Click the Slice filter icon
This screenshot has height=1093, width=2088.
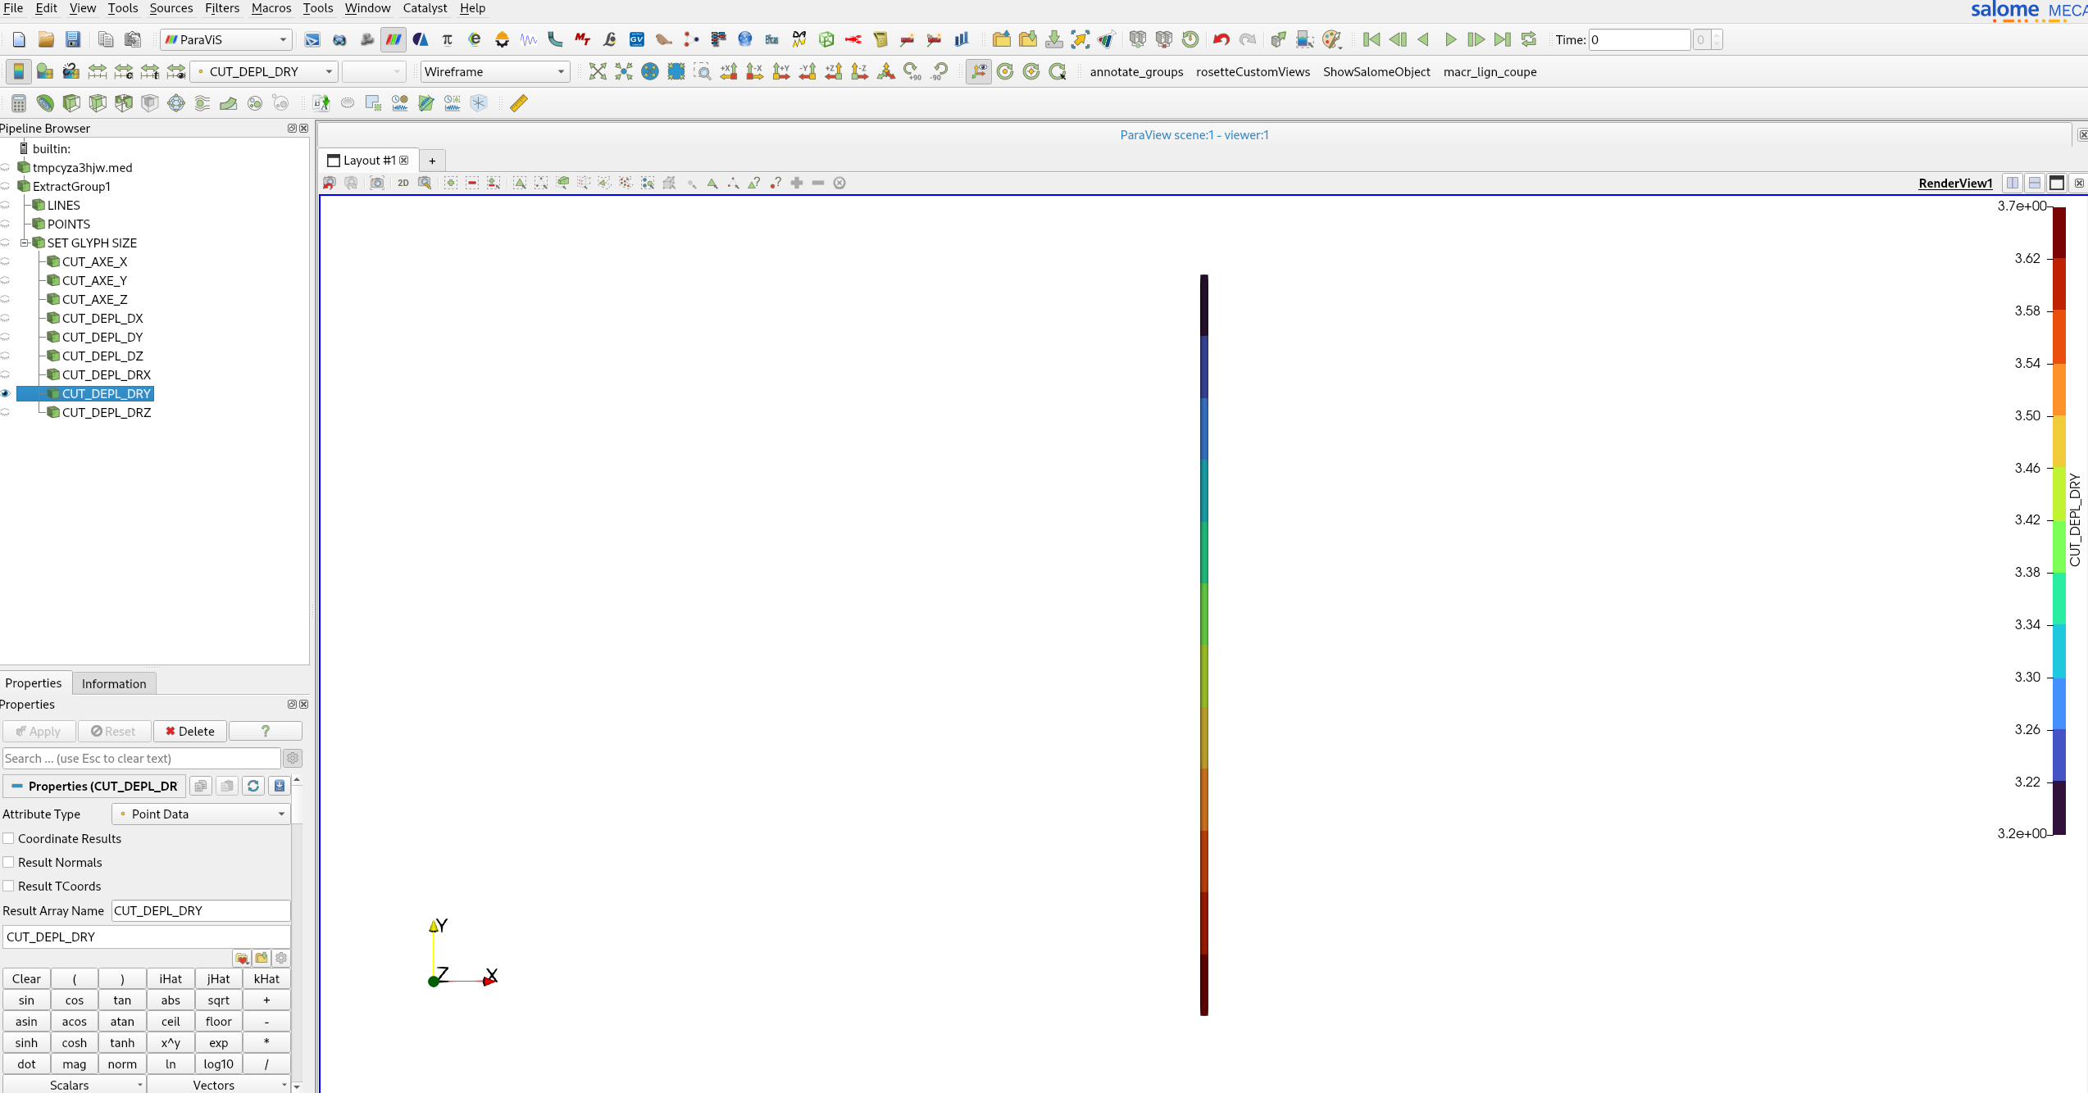(x=98, y=103)
